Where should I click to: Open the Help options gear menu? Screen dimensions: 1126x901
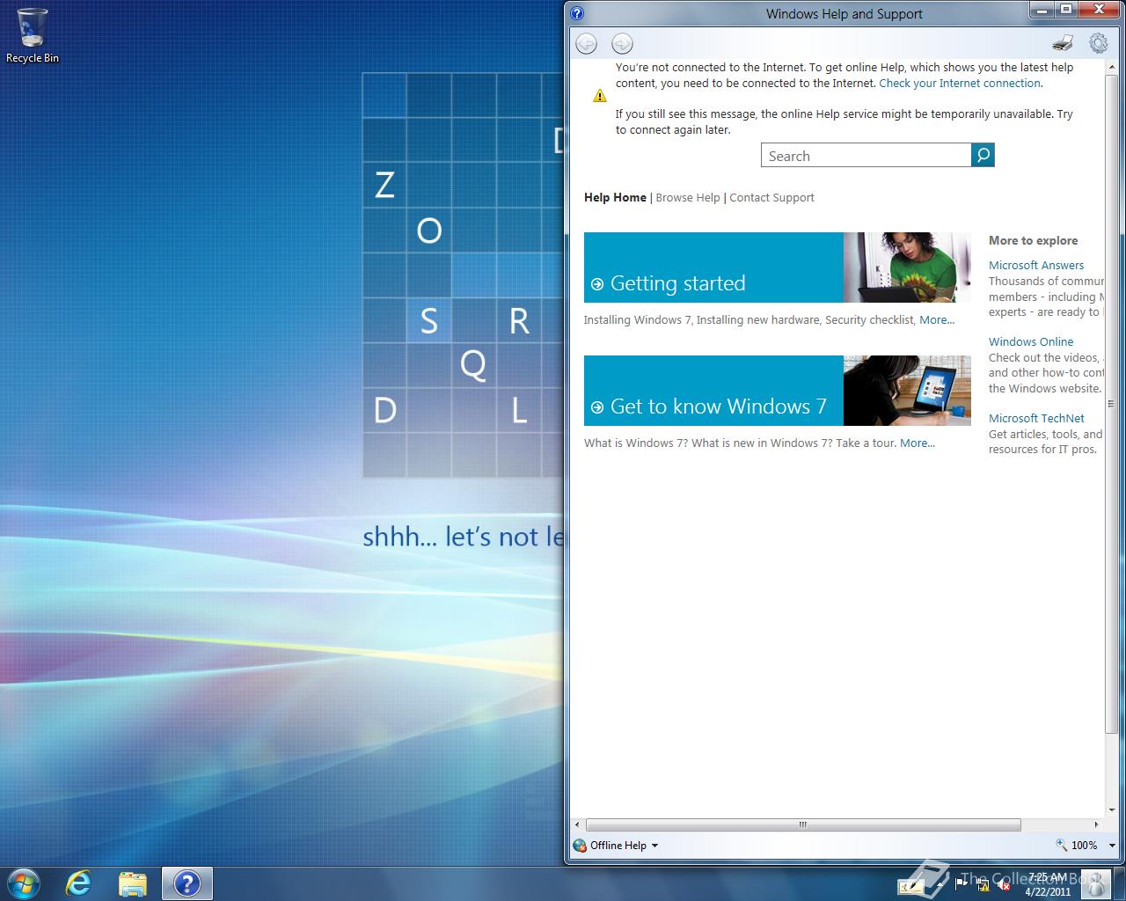(1098, 43)
